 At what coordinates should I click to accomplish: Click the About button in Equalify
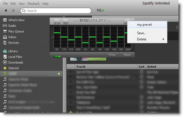click(127, 55)
